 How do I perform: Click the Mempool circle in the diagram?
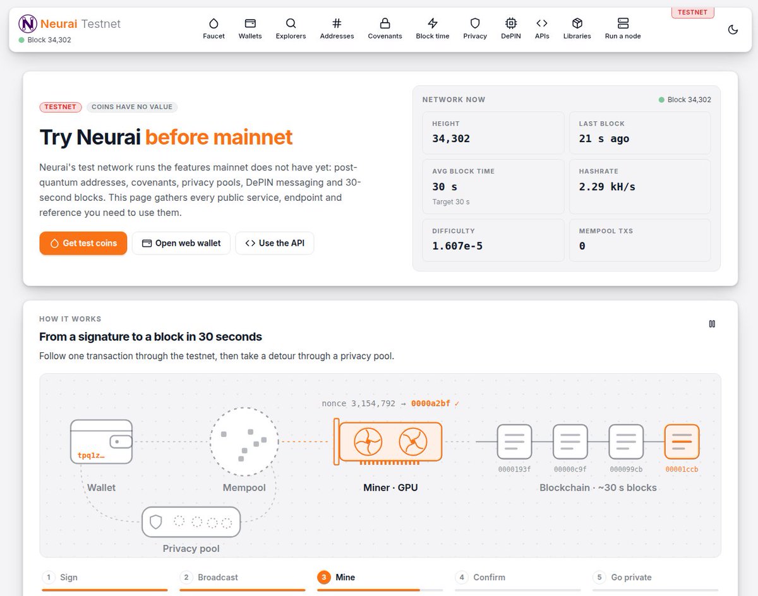tap(244, 441)
